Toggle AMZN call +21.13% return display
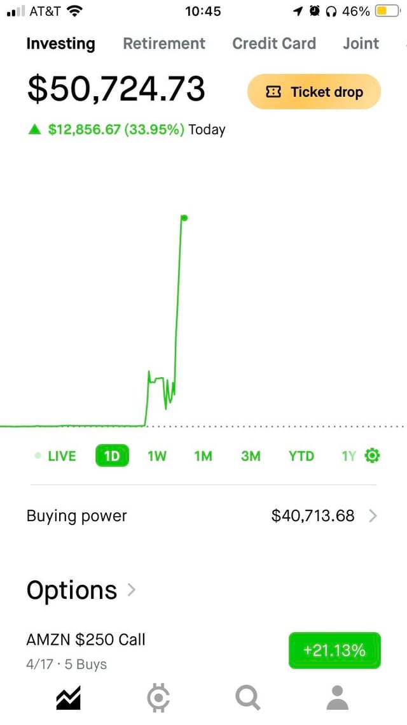407x725 pixels. point(335,650)
